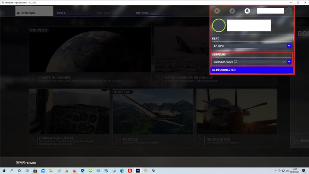Open Windows taskbar search
309x174 pixels.
click(x=12, y=171)
